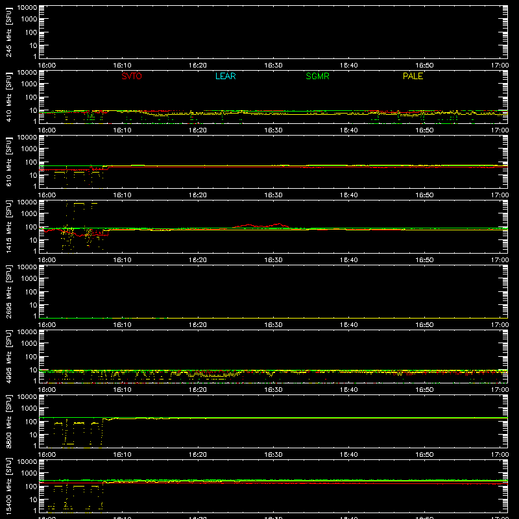The width and height of the screenshot is (519, 519).
Task: Click 16:30 tick below the 8800 MHz panel
Action: click(x=273, y=455)
